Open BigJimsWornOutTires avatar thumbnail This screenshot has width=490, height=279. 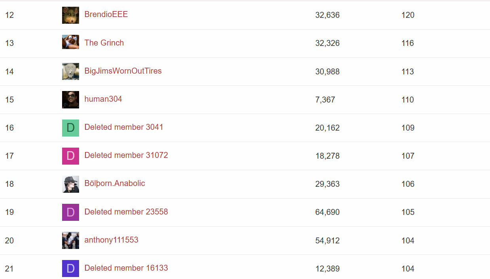(x=70, y=71)
